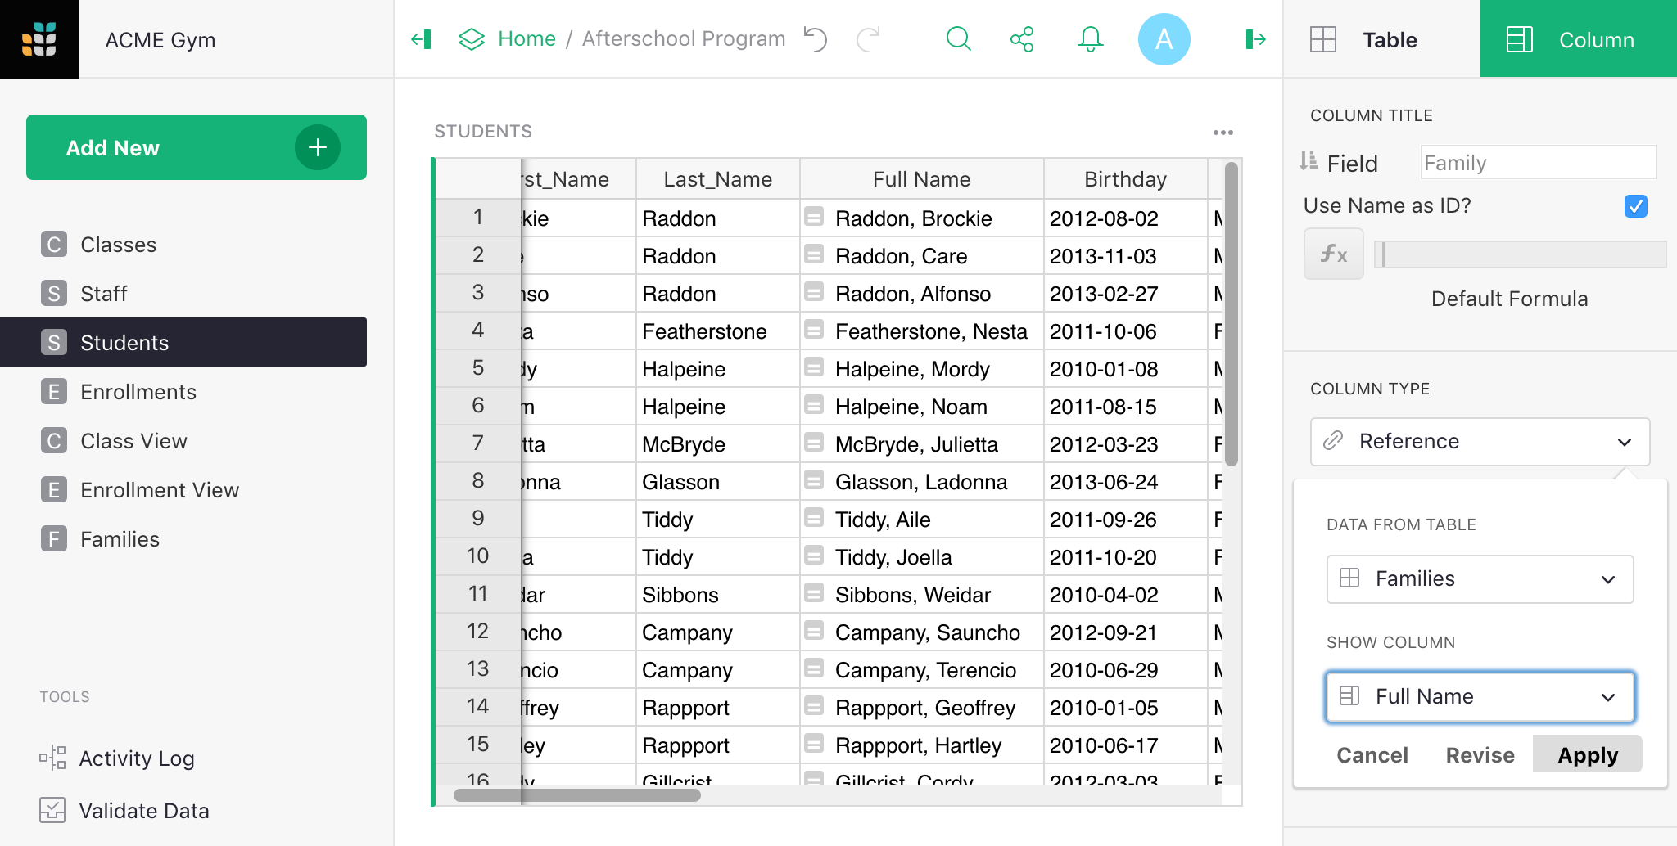This screenshot has width=1677, height=846.
Task: Click the formula fx icon button
Action: pos(1333,254)
